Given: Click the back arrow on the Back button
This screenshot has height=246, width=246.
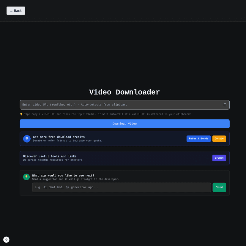Looking at the screenshot, I should tap(11, 10).
